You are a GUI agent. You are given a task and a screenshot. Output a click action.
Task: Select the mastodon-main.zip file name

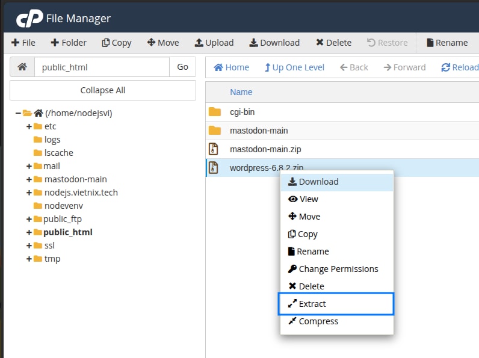pyautogui.click(x=265, y=149)
